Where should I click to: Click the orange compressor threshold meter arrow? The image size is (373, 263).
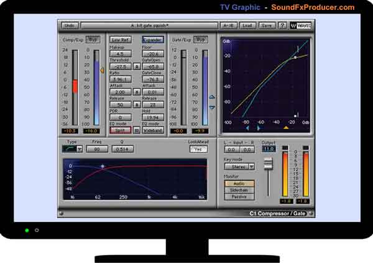[103, 70]
